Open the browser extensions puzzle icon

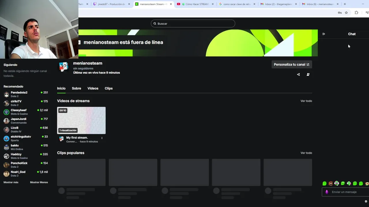pos(356,13)
